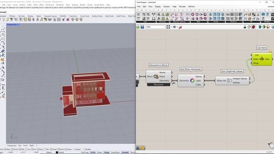Click the first purple gear icon in Math panel
Screen dimensions: 274x154
pos(193,15)
